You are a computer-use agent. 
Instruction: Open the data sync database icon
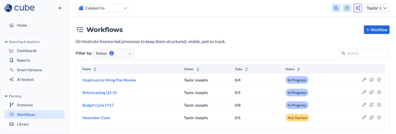tap(336, 8)
